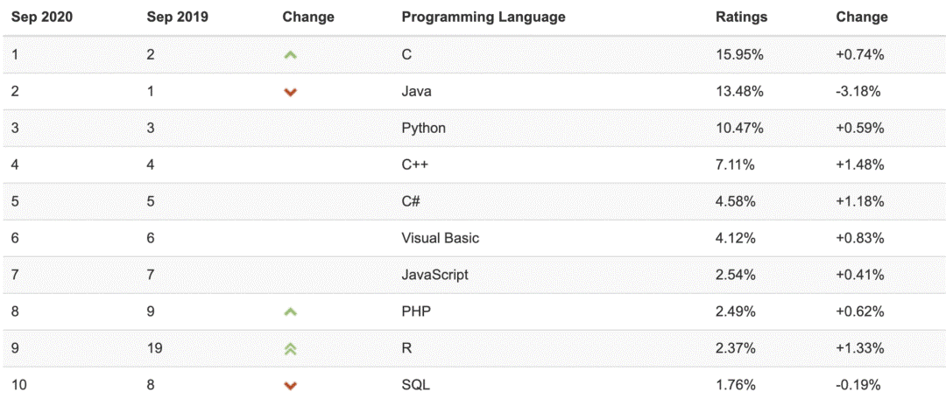The height and width of the screenshot is (399, 946).
Task: Click the Visual Basic language entry
Action: pos(440,238)
